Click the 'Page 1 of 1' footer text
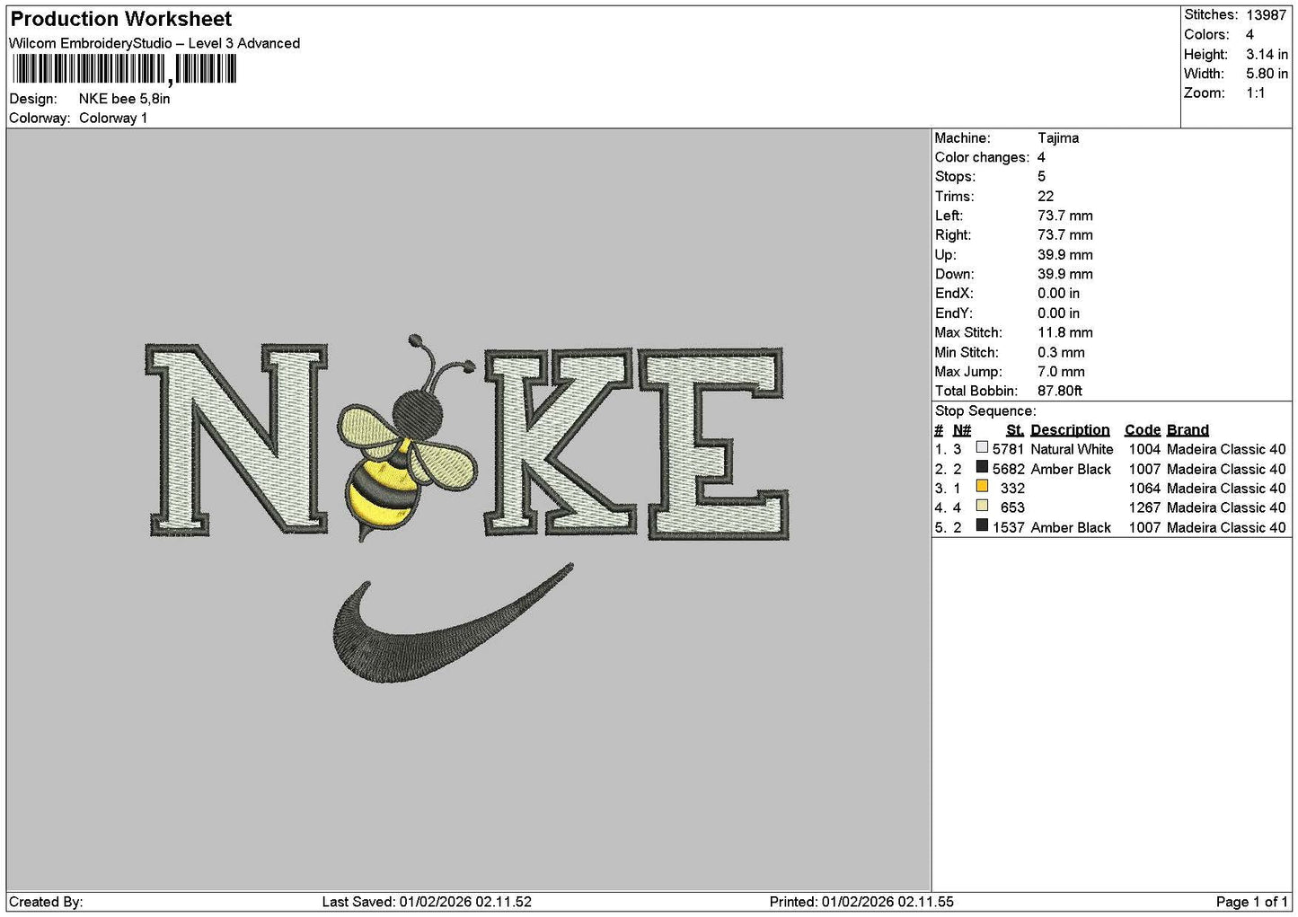This screenshot has width=1298, height=917. point(1251,902)
